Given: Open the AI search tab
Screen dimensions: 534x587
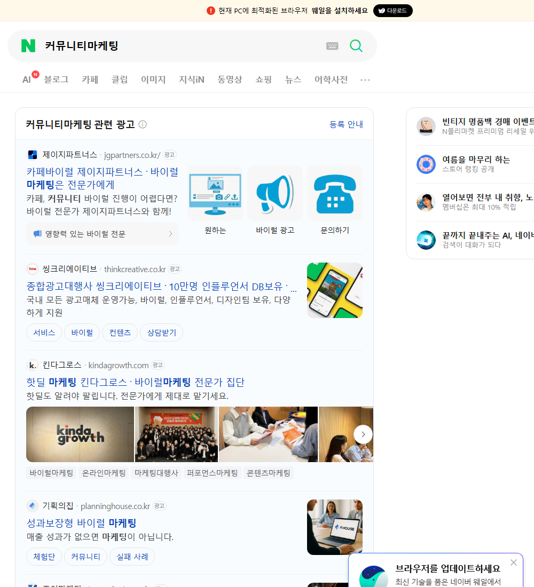Looking at the screenshot, I should 27,80.
